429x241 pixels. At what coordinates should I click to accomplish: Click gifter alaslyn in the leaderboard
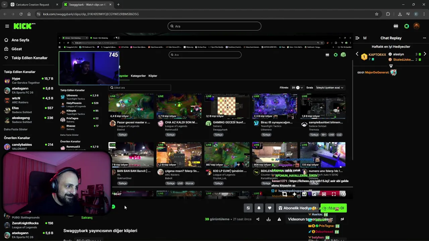pyautogui.click(x=399, y=54)
